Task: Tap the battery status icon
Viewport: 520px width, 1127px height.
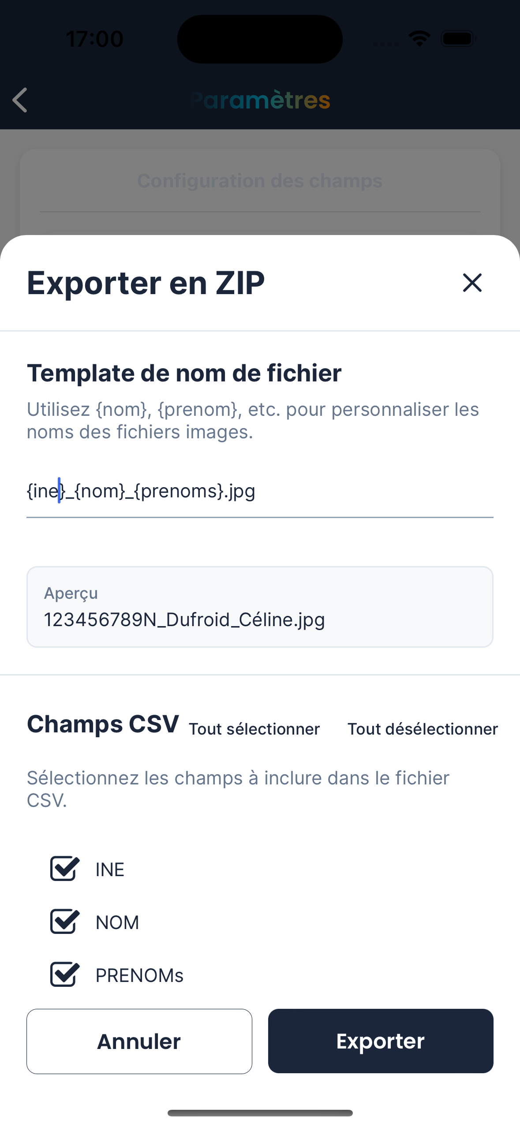Action: [459, 39]
